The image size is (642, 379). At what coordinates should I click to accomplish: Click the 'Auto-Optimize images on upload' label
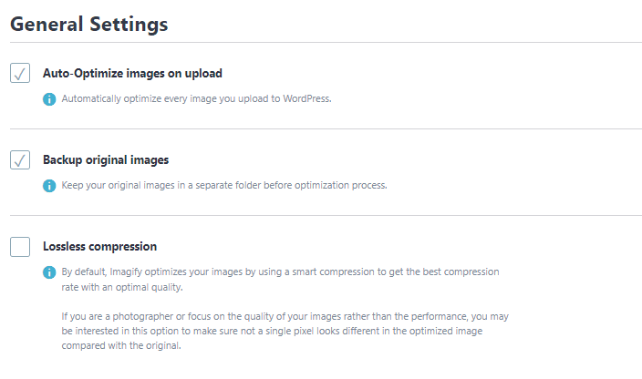pyautogui.click(x=132, y=73)
